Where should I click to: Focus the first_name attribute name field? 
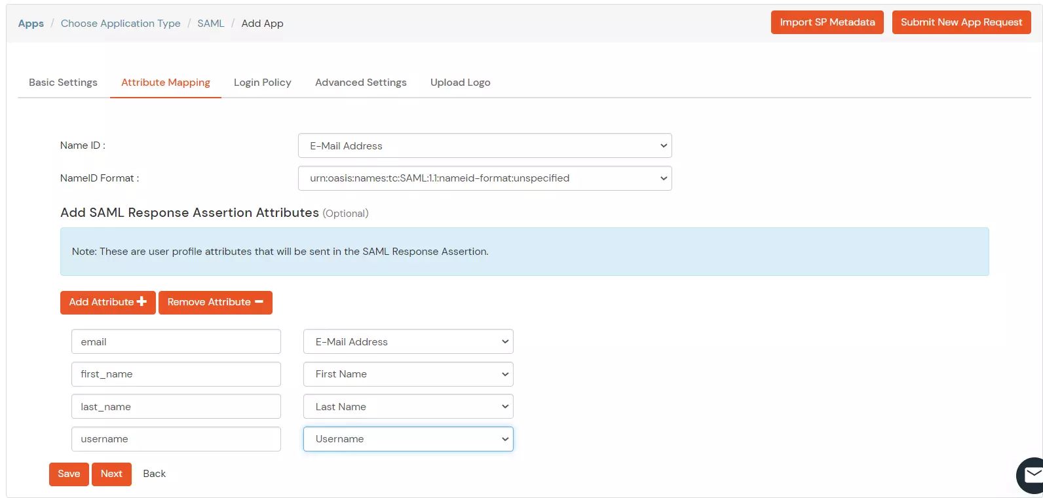[176, 374]
